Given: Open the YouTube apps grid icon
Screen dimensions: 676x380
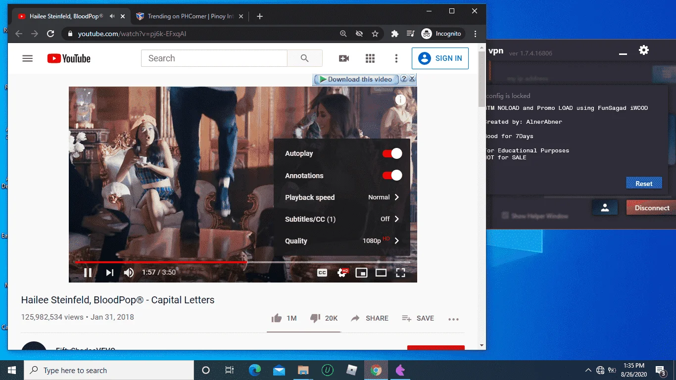Looking at the screenshot, I should (370, 58).
